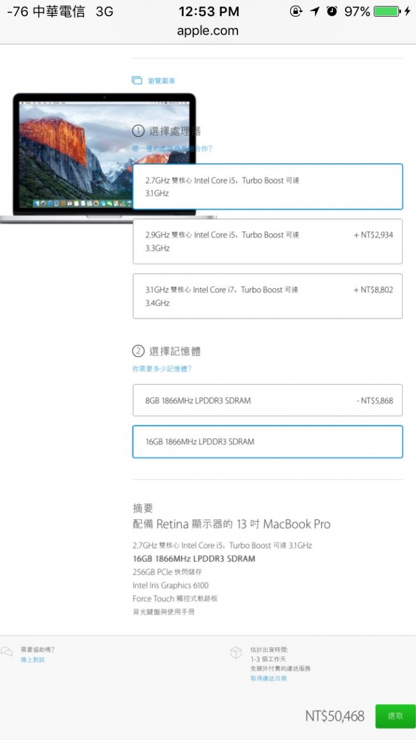Tap the chat bubble help icon
This screenshot has height=740, width=416.
point(7,652)
